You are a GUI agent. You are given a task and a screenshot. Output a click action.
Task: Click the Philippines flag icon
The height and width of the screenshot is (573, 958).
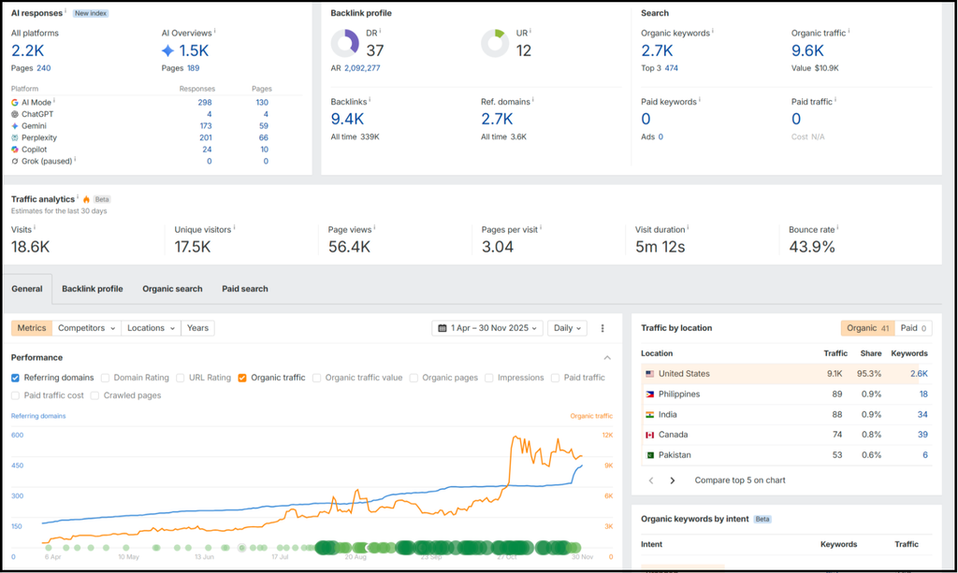click(x=649, y=394)
